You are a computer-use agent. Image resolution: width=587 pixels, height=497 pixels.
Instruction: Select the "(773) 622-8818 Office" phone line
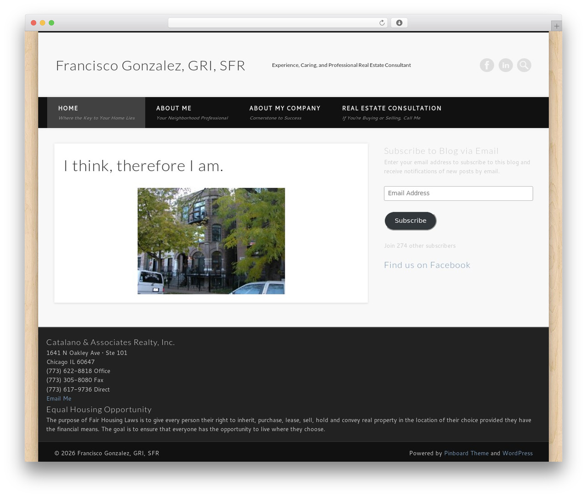(x=78, y=371)
